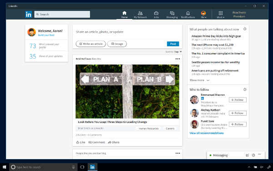The image size is (273, 171).
Task: Click the LinkedIn Search field
Action: coord(62,14)
